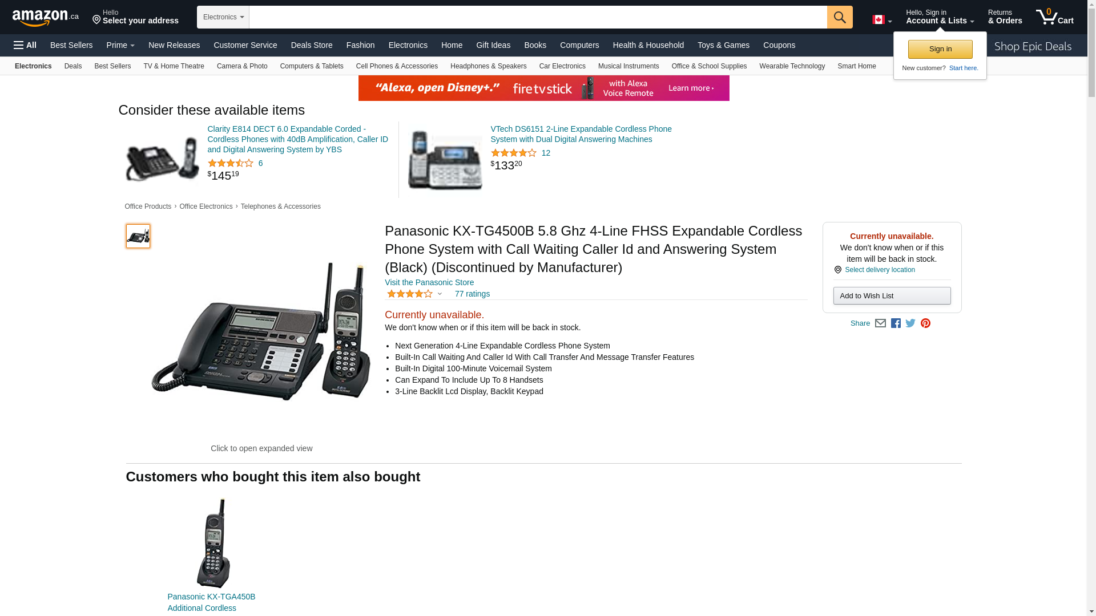Share on Pinterest icon
Screen dimensions: 1096x616
tap(925, 323)
